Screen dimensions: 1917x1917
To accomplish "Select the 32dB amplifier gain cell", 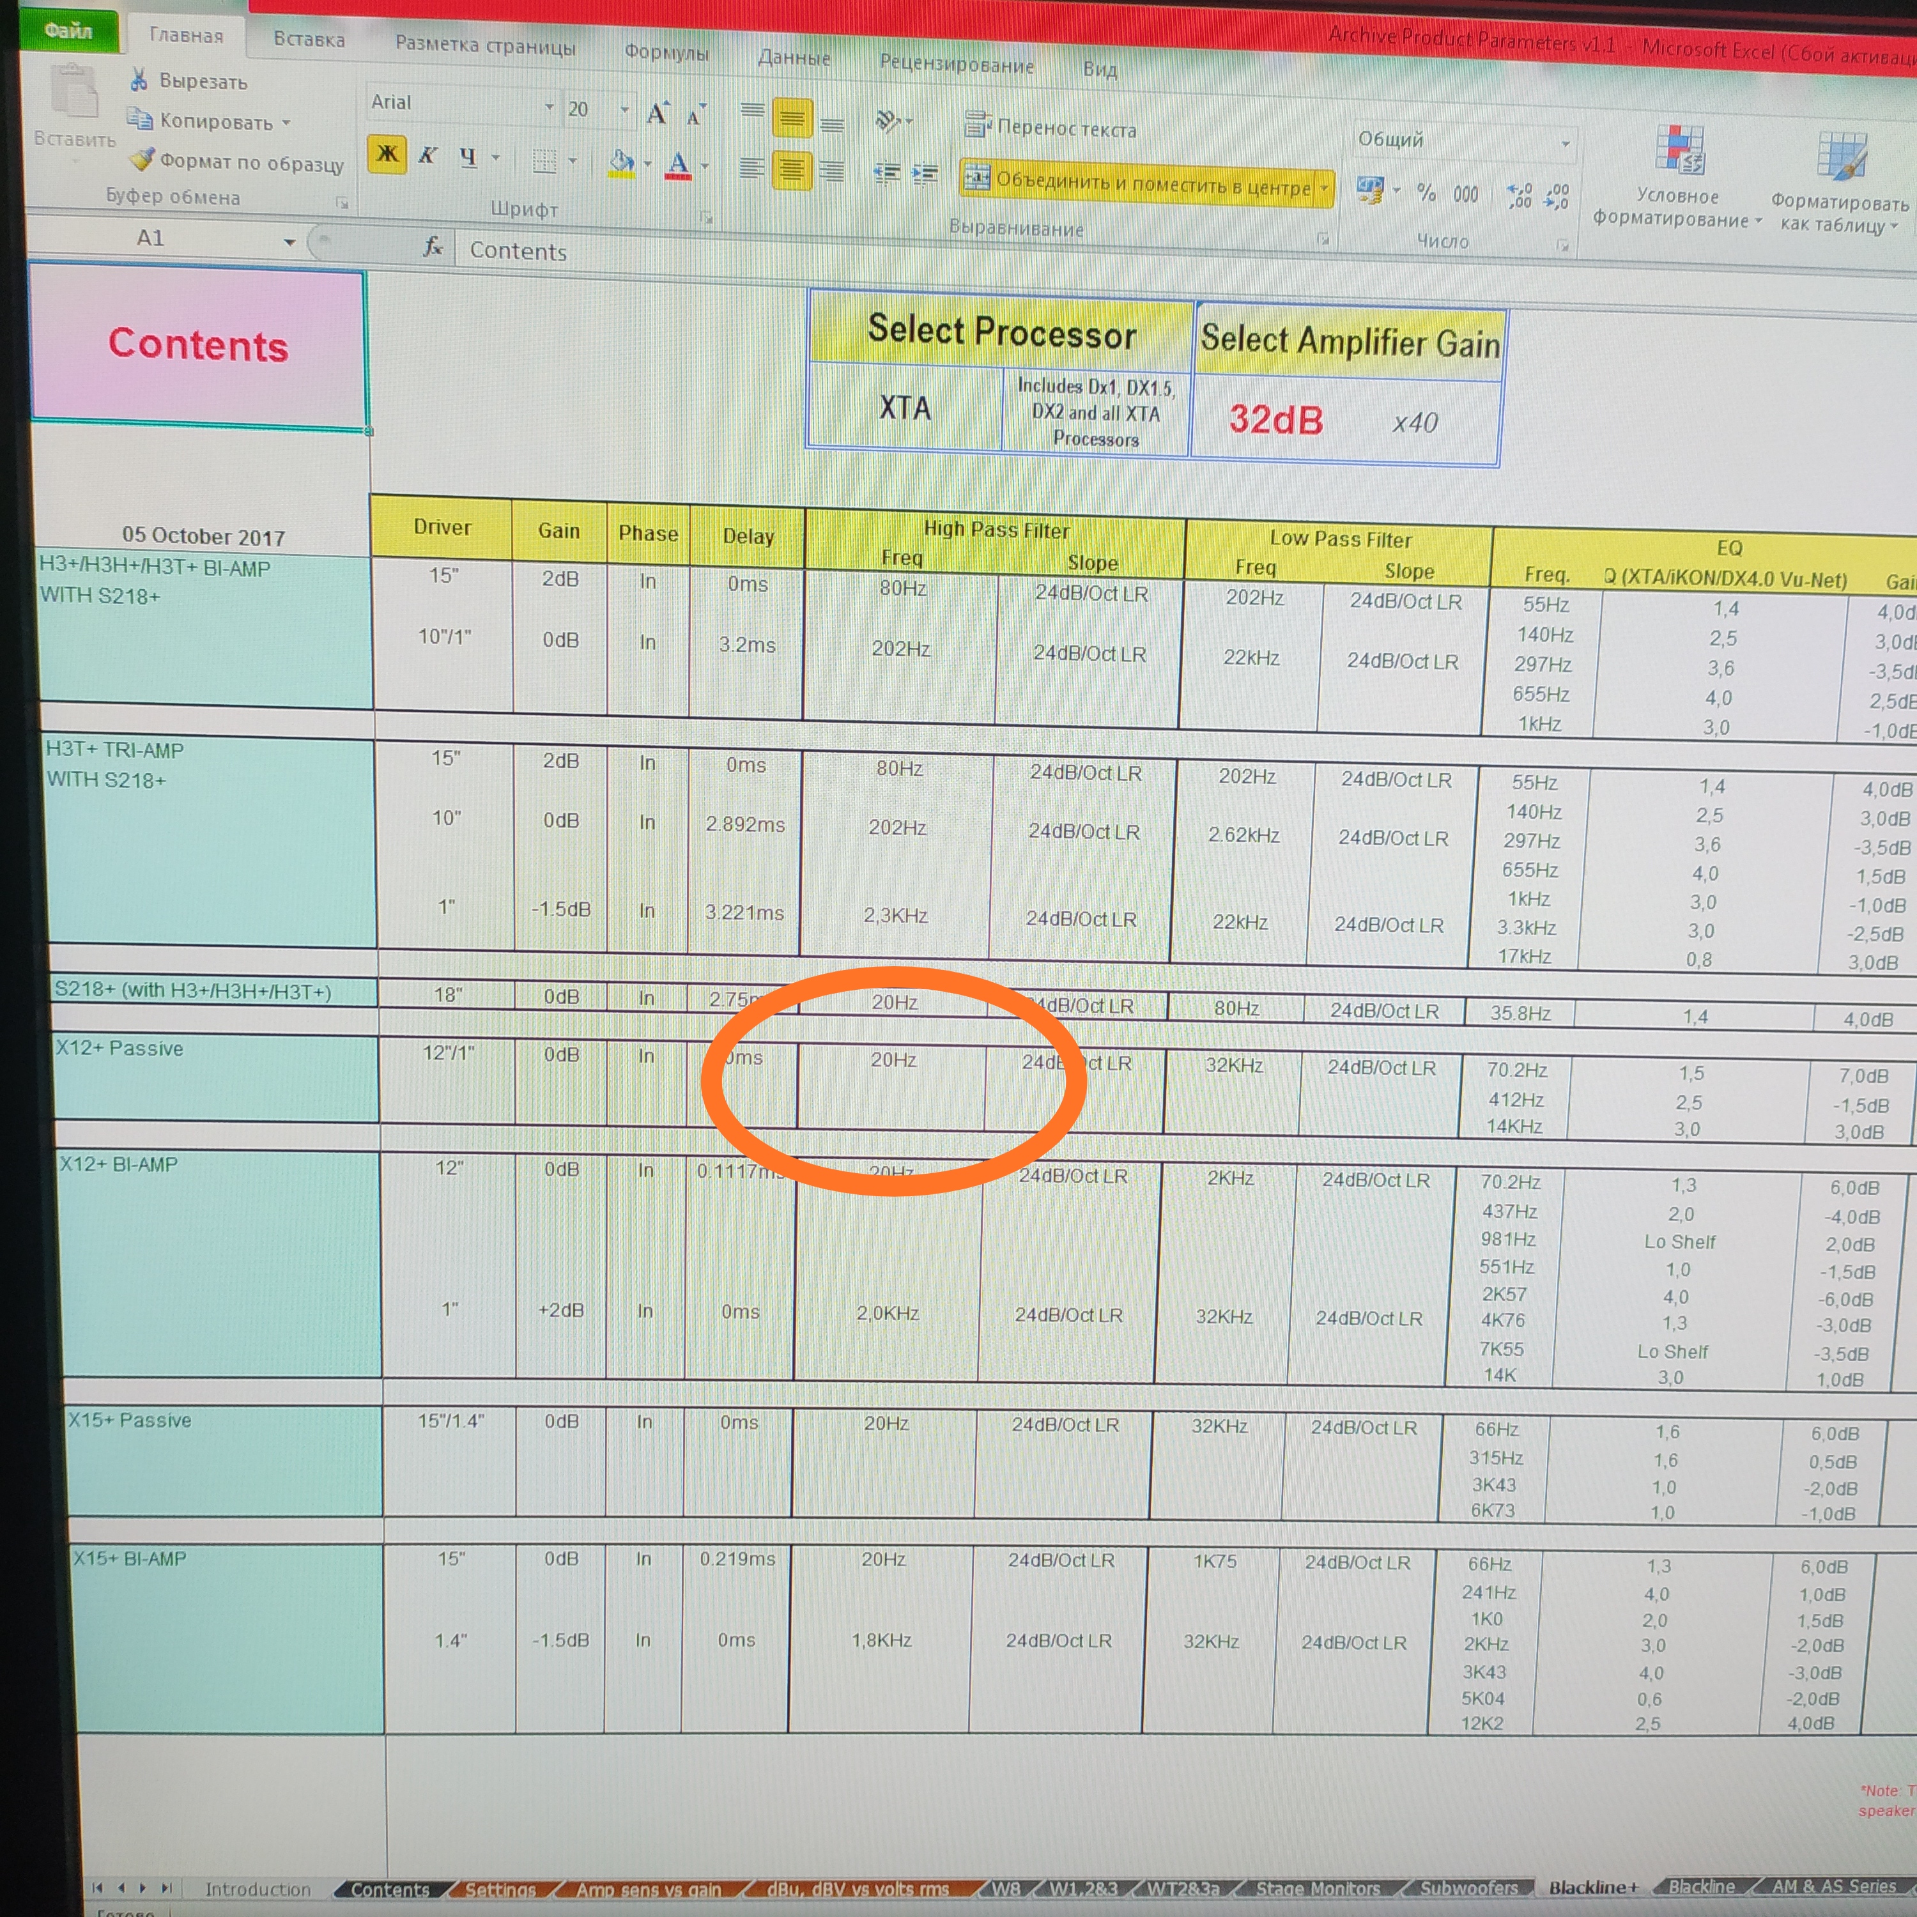I will click(x=1276, y=420).
